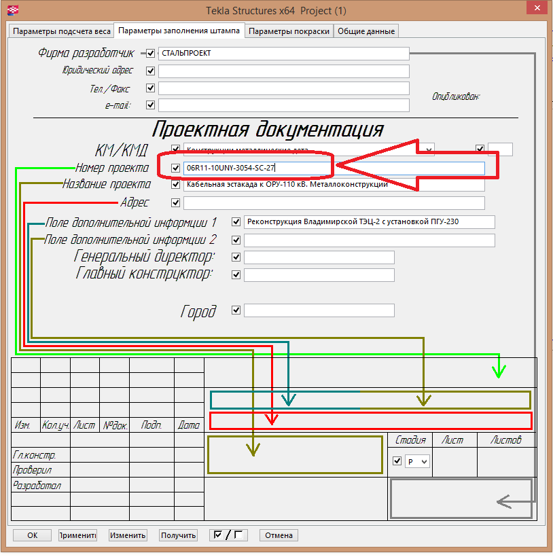This screenshot has height=557, width=553.
Task: Toggle checkbox next to Адрес
Action: 175,203
